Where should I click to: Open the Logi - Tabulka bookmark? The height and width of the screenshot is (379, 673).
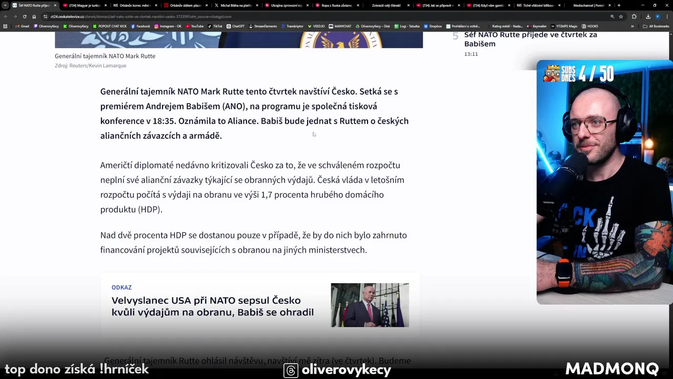[x=407, y=26]
